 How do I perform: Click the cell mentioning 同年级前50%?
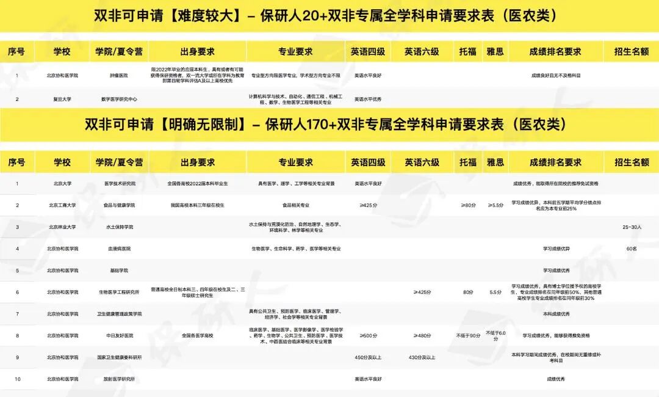click(x=556, y=293)
